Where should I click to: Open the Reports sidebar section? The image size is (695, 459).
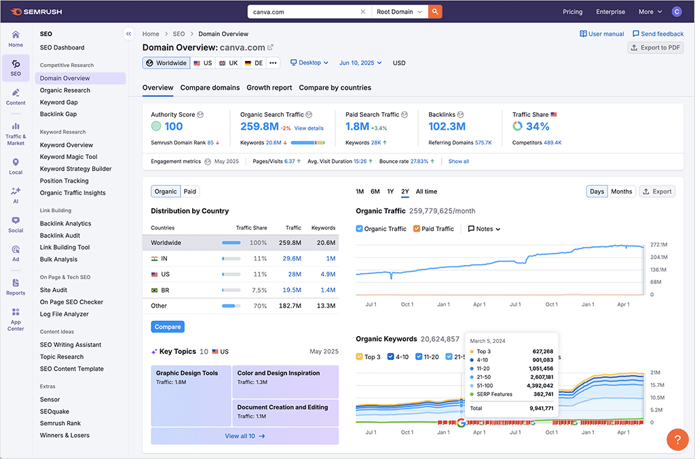click(x=16, y=287)
